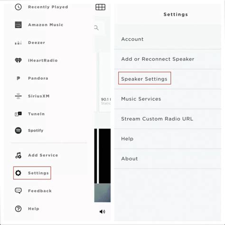Viewport: 225px width, 225px height.
Task: Open the About entry in Settings
Action: [168, 159]
